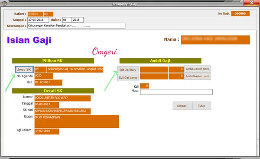Viewport: 260px width, 159px height.
Task: Click SK dari field KEPALA BADAN KEPEGAWAIAN NEGARA
Action: pyautogui.click(x=62, y=111)
